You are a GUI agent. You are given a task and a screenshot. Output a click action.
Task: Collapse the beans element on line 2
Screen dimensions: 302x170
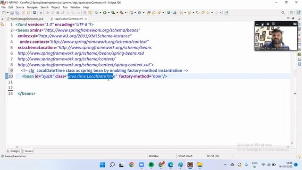click(14, 30)
